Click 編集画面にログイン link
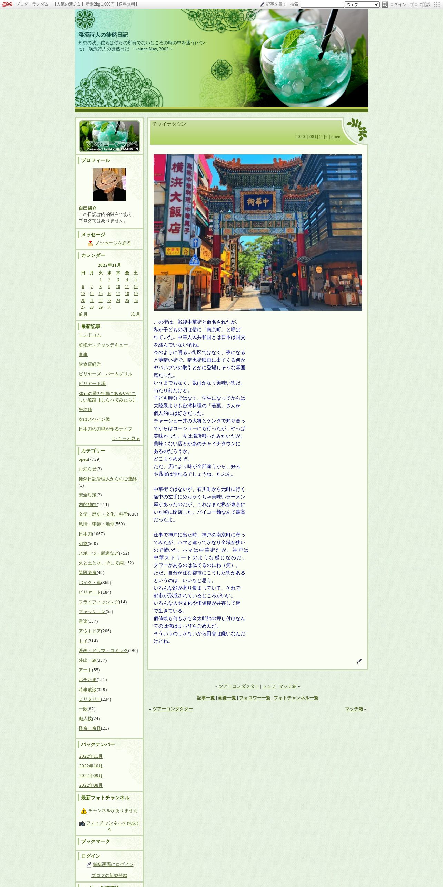Viewport: 443px width, 887px height. coord(113,865)
